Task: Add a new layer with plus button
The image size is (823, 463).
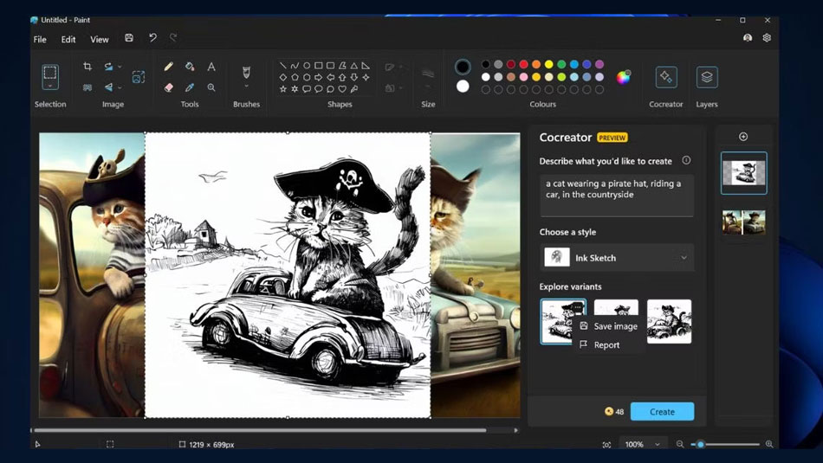Action: [743, 137]
